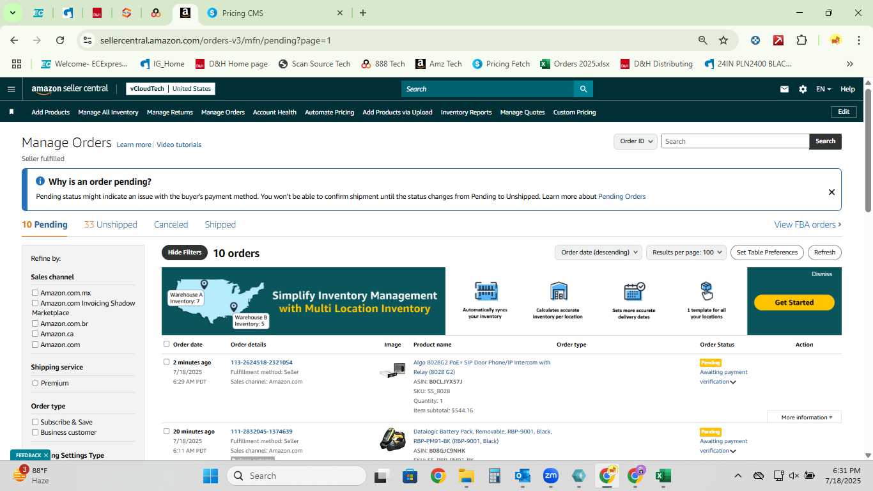873x491 pixels.
Task: Show more bookmarks with the chevron
Action: coord(849,64)
